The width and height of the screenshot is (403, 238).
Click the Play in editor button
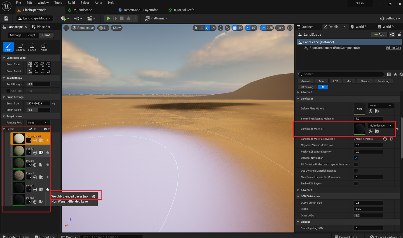tap(108, 18)
